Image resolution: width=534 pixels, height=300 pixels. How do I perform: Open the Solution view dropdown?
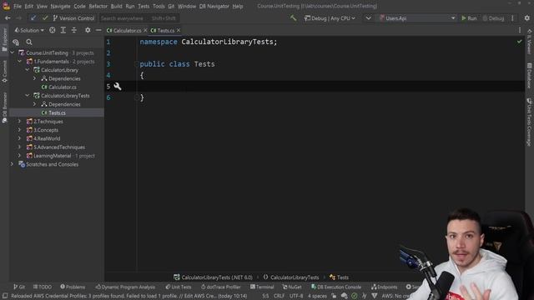[29, 30]
